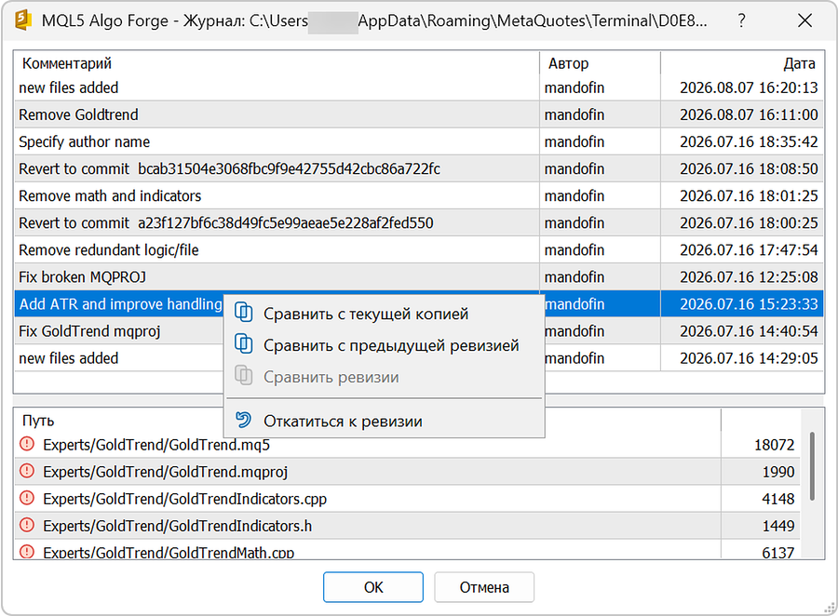The image size is (838, 616).
Task: Click the file size value 4148
Action: [x=777, y=499]
